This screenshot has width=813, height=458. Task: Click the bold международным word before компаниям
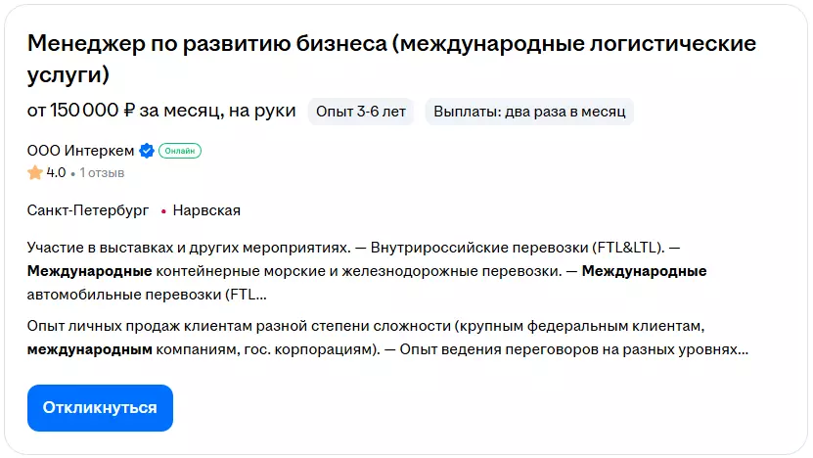tap(89, 348)
